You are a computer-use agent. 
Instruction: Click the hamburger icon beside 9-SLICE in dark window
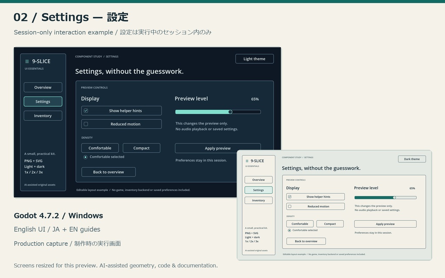point(27,61)
